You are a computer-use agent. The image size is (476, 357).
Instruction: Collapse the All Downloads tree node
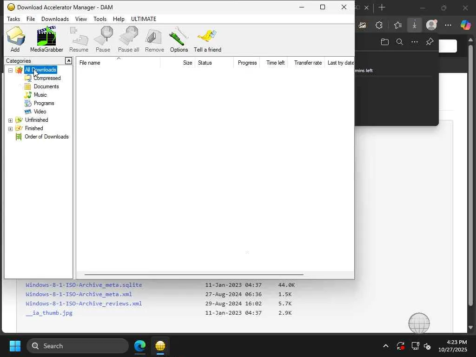click(10, 70)
